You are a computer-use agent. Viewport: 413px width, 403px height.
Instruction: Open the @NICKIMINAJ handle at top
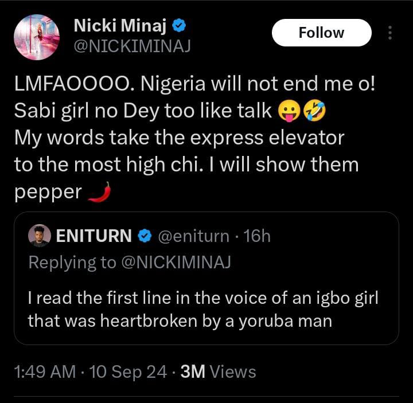(131, 46)
